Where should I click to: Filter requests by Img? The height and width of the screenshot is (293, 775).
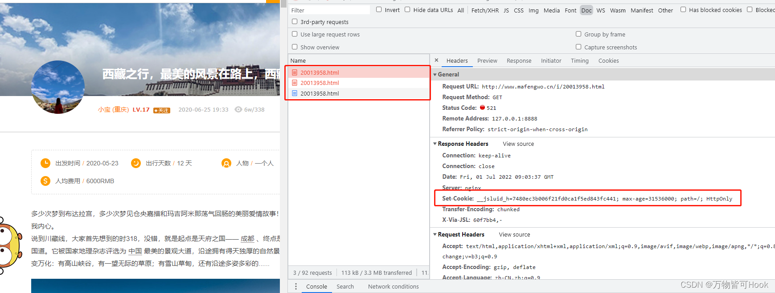(x=533, y=10)
